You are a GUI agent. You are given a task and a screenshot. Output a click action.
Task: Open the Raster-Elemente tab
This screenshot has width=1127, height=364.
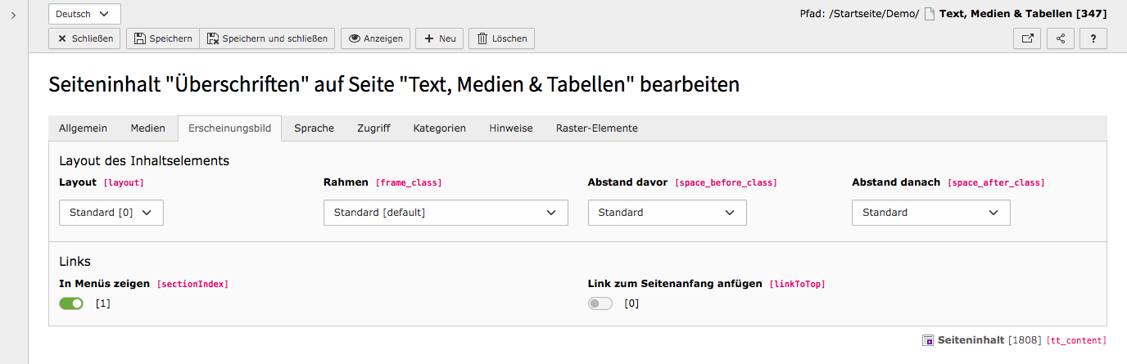point(596,128)
